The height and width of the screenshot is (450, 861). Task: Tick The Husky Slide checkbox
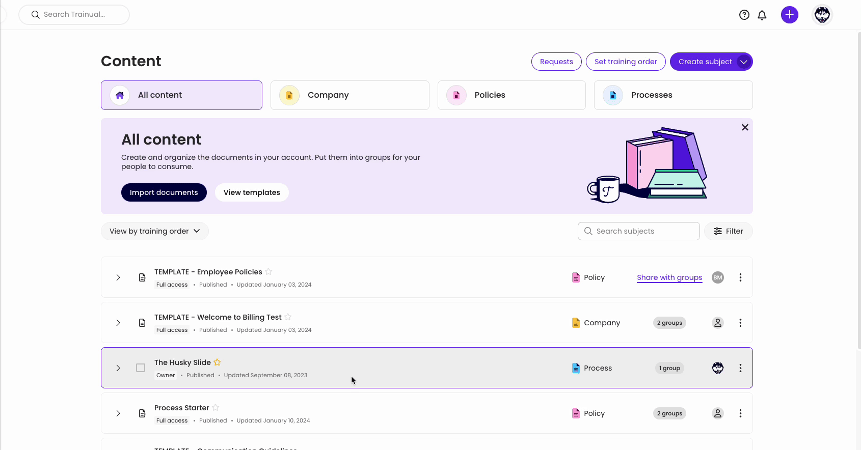[141, 368]
